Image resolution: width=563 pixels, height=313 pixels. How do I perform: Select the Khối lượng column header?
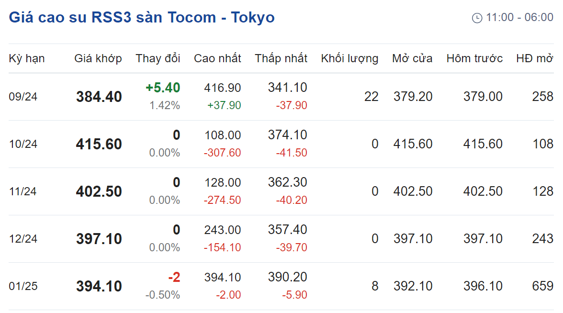point(349,58)
